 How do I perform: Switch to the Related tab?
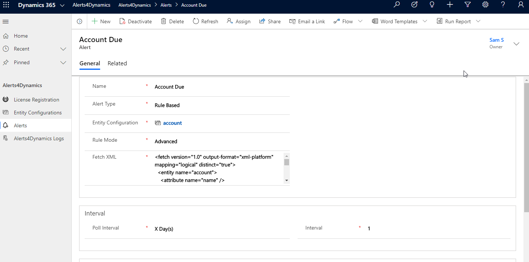pos(117,63)
